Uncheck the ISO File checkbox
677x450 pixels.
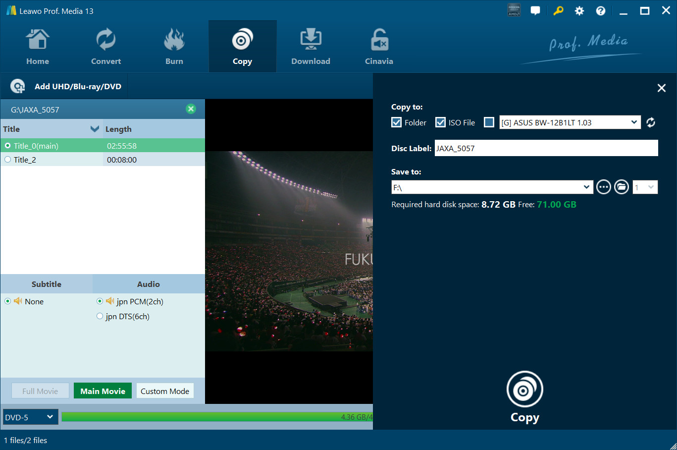coord(440,122)
